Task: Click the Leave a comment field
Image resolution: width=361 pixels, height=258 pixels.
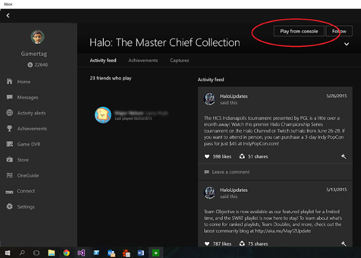Action: 275,172
